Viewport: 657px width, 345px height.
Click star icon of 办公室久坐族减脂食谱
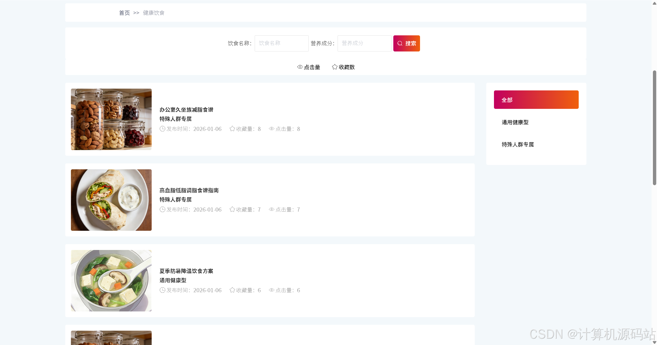232,129
